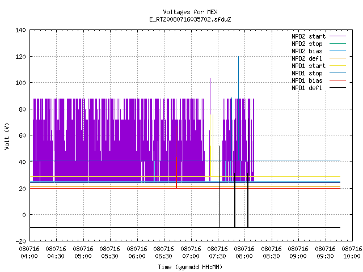Click the purple NPD2 start legend line
This screenshot has height=272, width=363.
(x=338, y=36)
